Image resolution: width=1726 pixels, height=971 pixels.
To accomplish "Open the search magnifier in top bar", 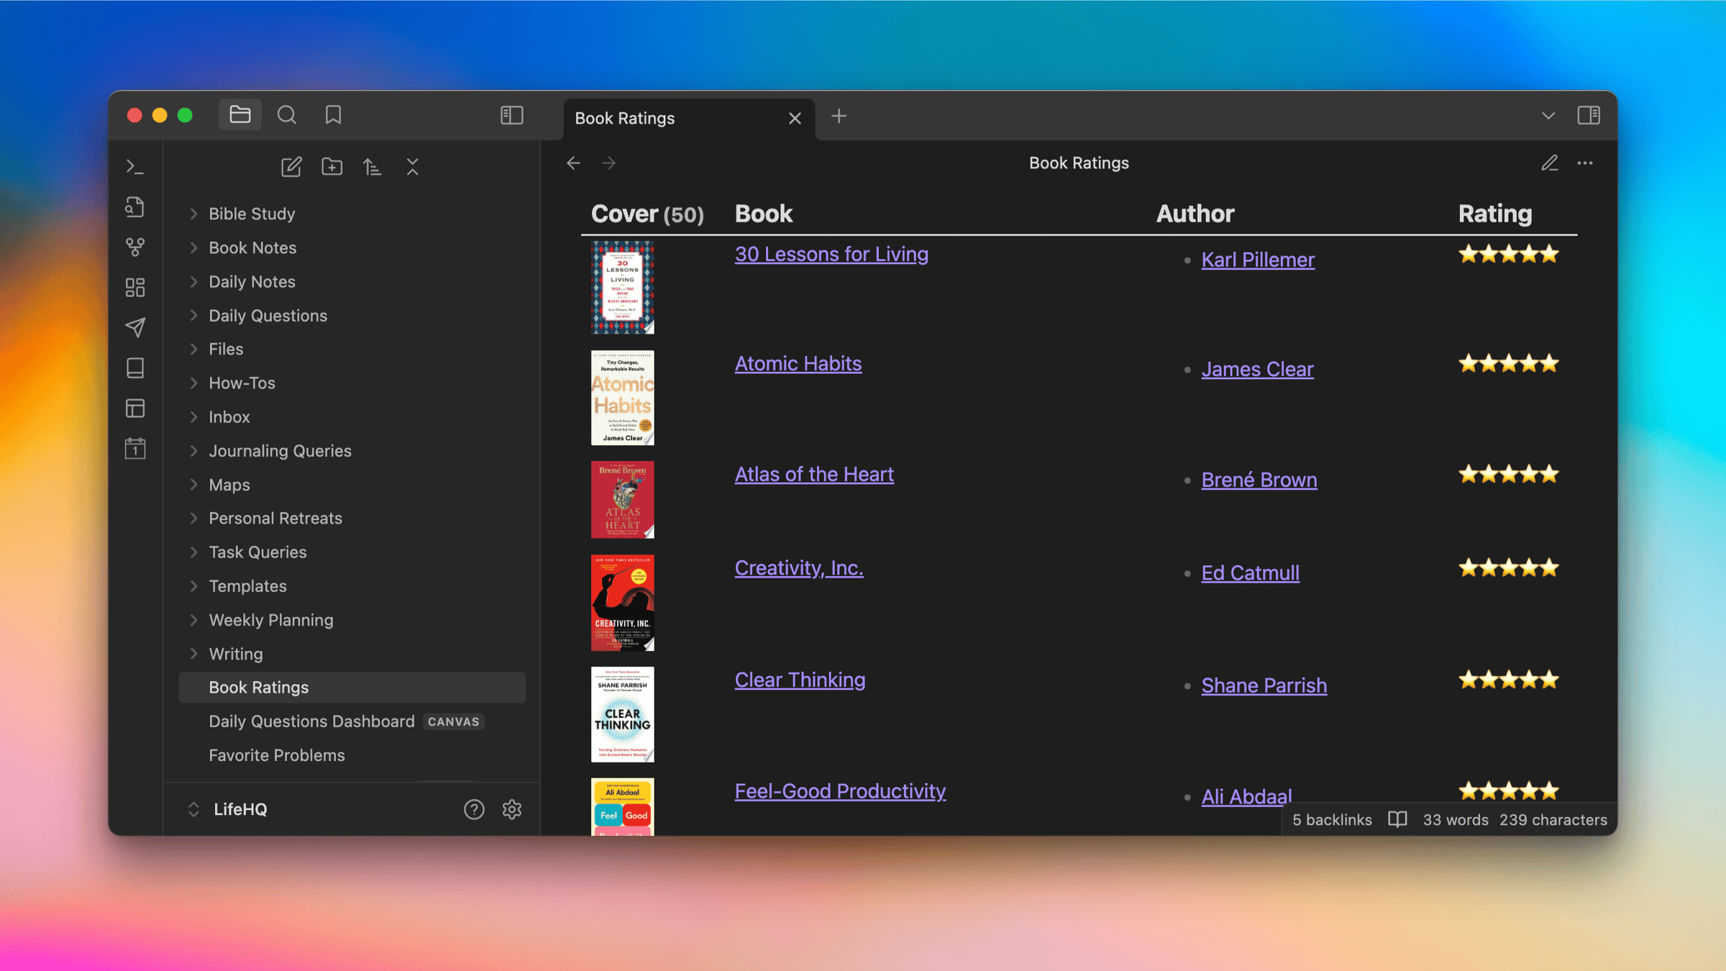I will coord(287,115).
